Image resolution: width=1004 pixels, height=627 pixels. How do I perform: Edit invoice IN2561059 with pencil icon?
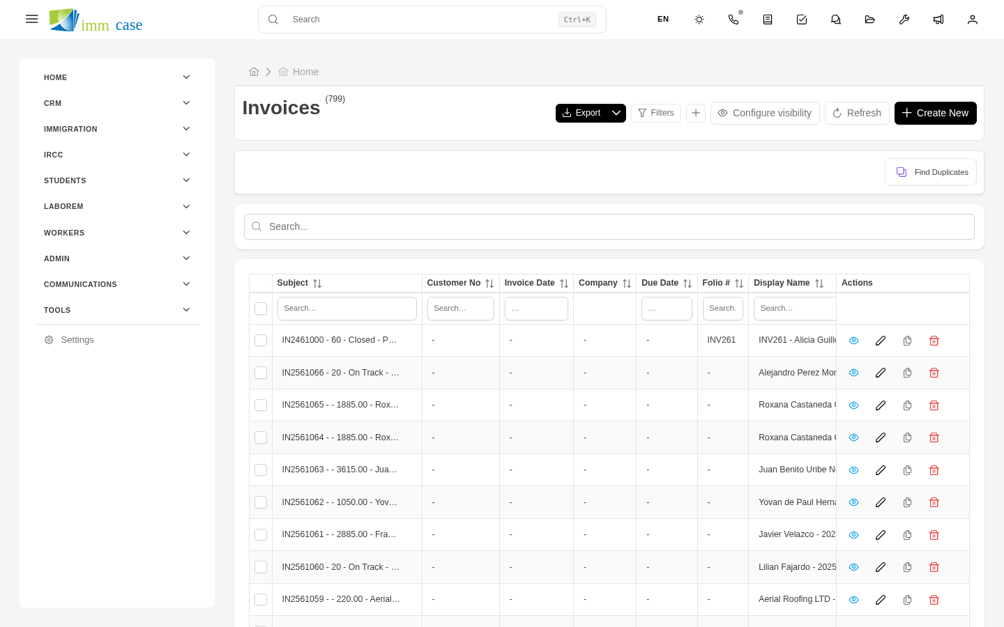tap(881, 600)
